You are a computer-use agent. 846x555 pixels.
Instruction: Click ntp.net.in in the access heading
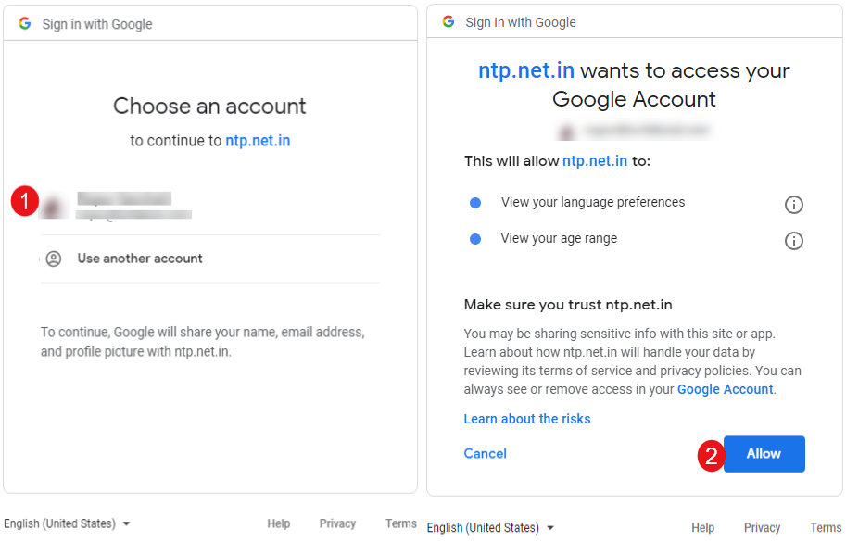(x=526, y=70)
